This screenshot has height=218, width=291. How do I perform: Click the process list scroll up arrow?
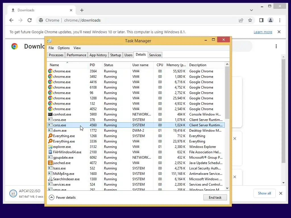(227, 64)
